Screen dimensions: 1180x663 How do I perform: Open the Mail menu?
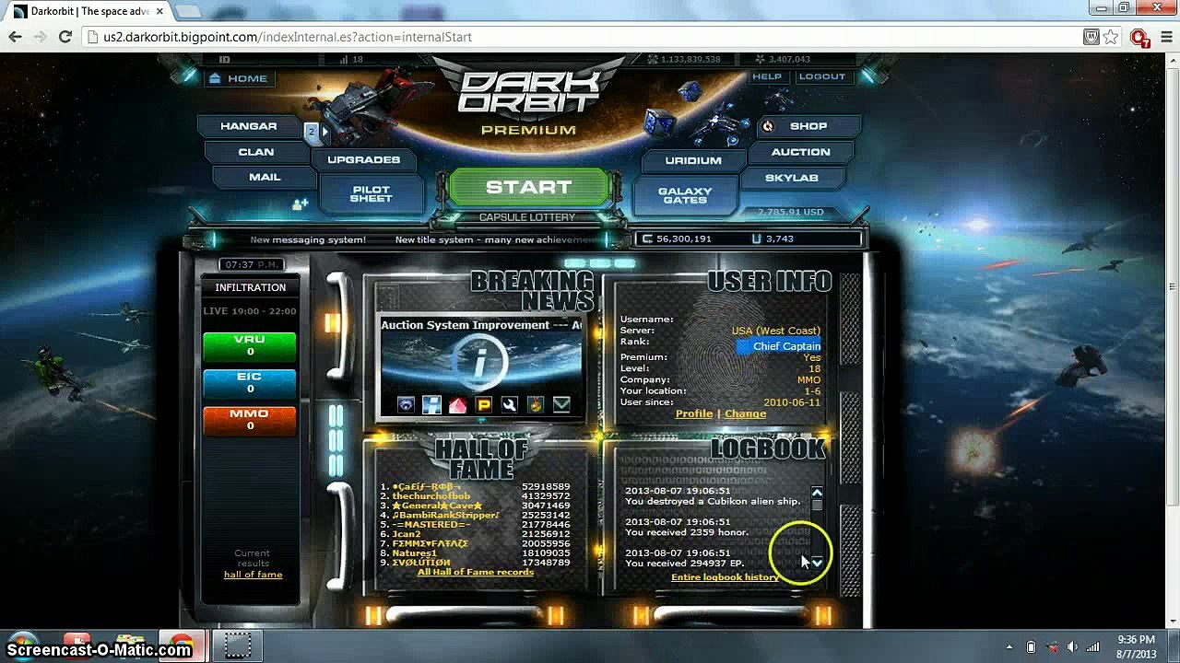click(x=265, y=177)
